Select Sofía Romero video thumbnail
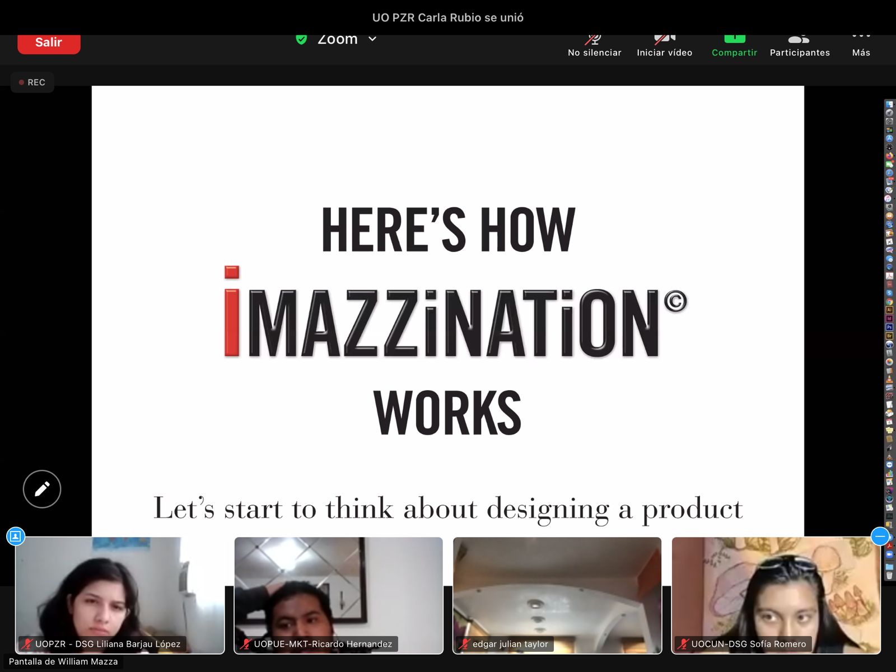The image size is (896, 672). click(776, 595)
